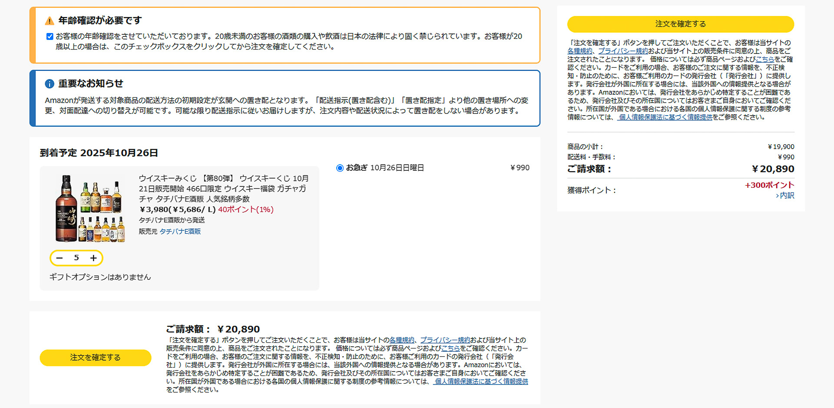Open the こちら link in the bottom text

[451, 348]
